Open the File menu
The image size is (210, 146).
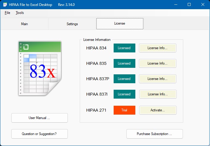[7, 13]
